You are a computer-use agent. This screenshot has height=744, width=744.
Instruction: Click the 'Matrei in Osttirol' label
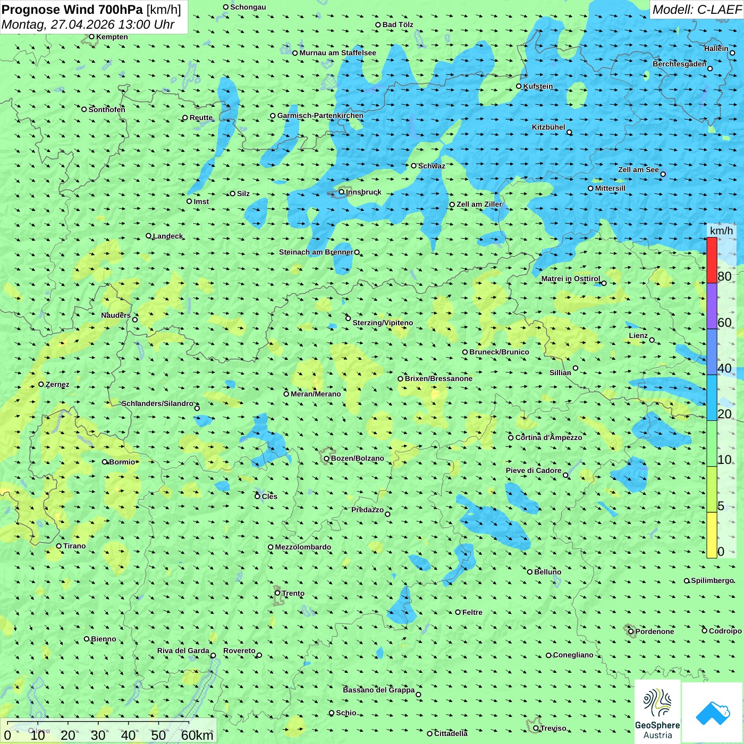click(x=571, y=278)
